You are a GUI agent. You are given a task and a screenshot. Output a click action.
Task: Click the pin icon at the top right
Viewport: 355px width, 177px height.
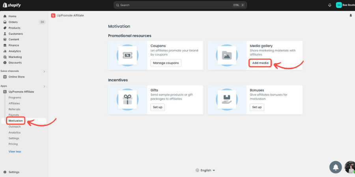[351, 15]
